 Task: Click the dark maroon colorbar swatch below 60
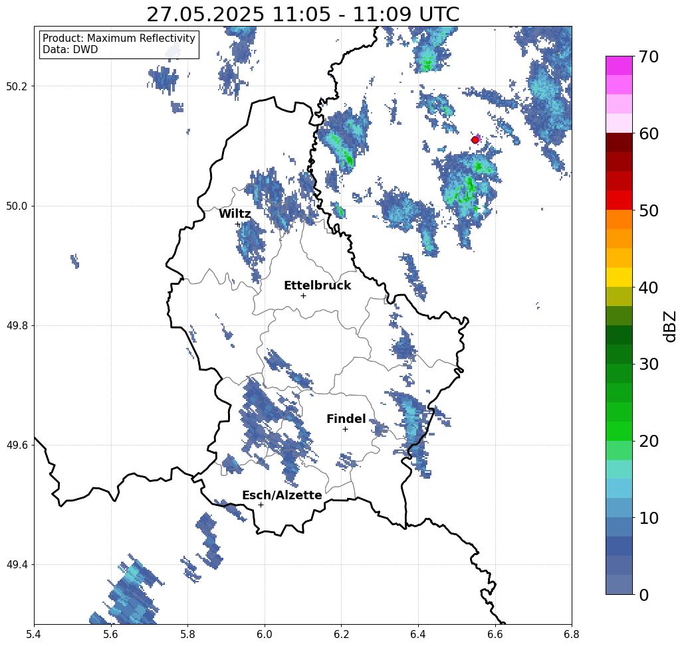pyautogui.click(x=619, y=143)
